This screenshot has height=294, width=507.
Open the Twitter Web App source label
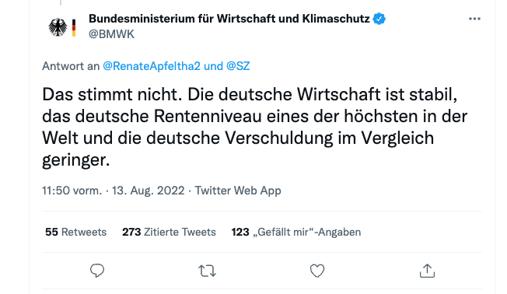coord(238,191)
